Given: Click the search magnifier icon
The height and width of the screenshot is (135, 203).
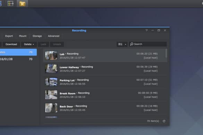Looking at the screenshot, I should point(132,44).
